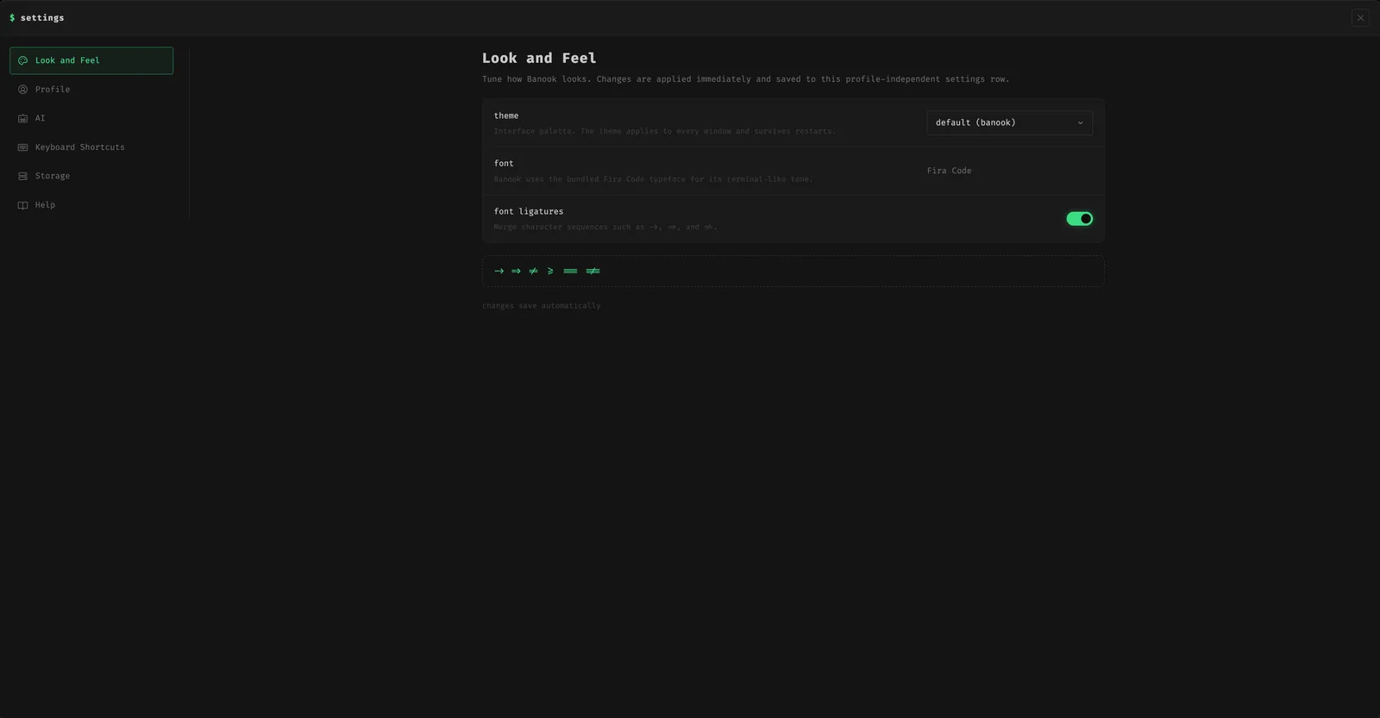
Task: Click the 'Look and Feel' page heading
Action: click(539, 58)
